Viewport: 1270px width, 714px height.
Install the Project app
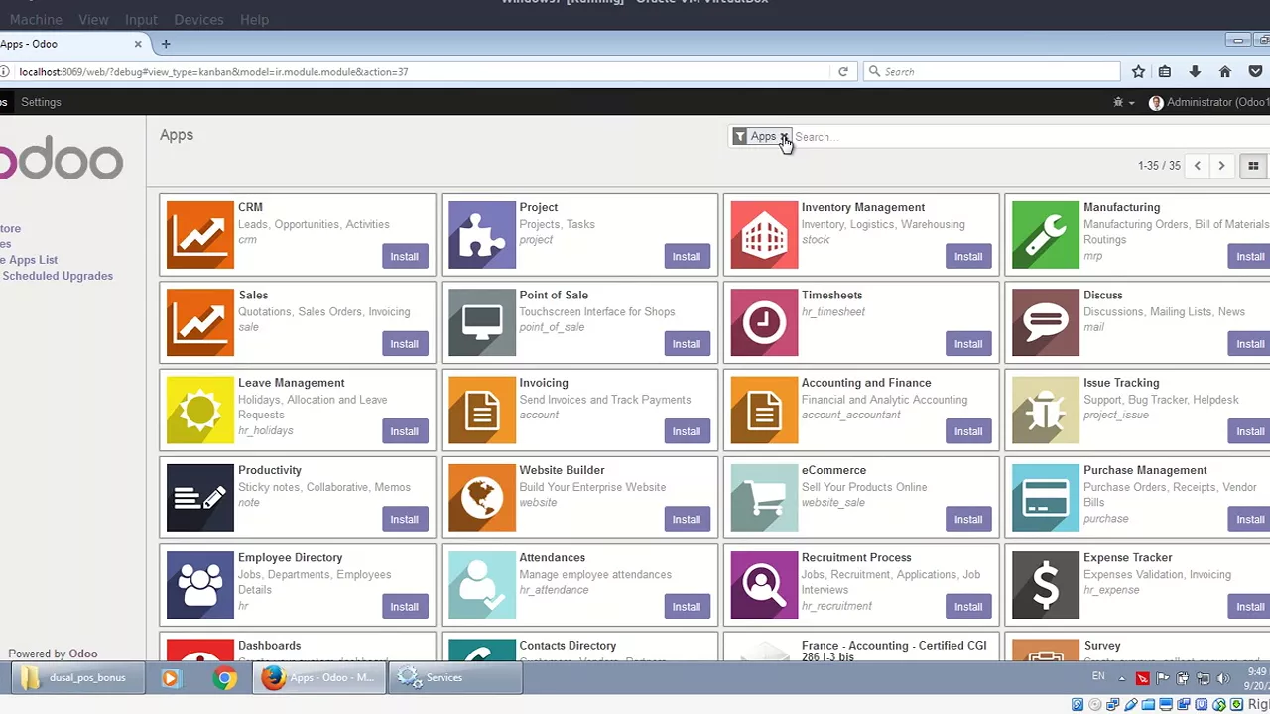coord(686,256)
